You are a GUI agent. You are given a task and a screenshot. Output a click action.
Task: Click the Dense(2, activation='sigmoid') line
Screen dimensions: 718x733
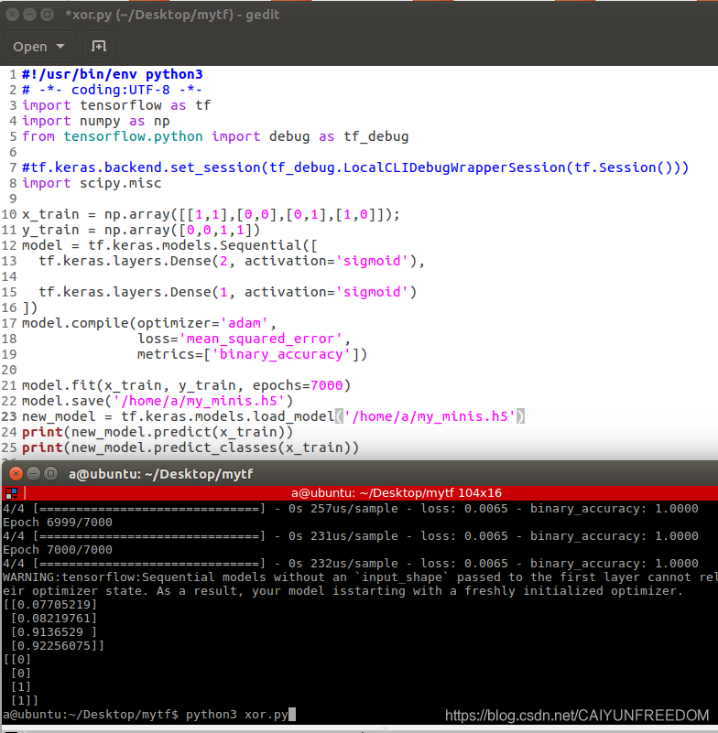(232, 261)
